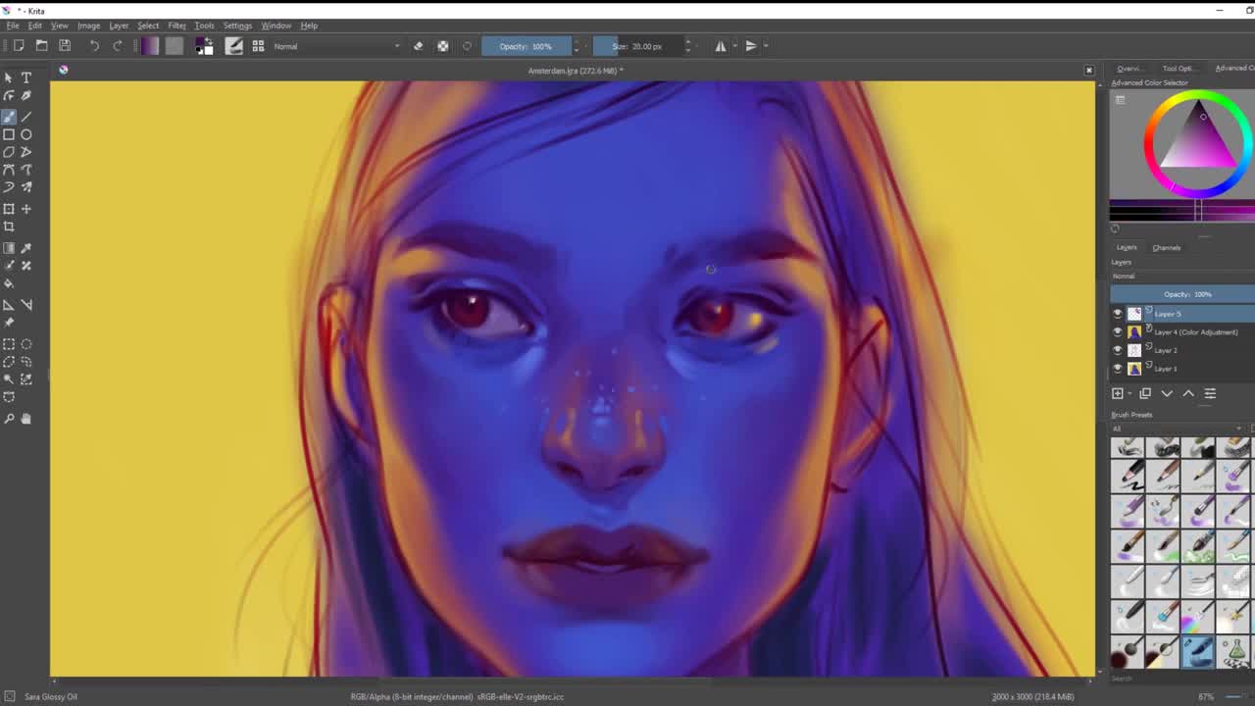The image size is (1255, 706).
Task: Open the brush editor settings
Action: click(234, 46)
